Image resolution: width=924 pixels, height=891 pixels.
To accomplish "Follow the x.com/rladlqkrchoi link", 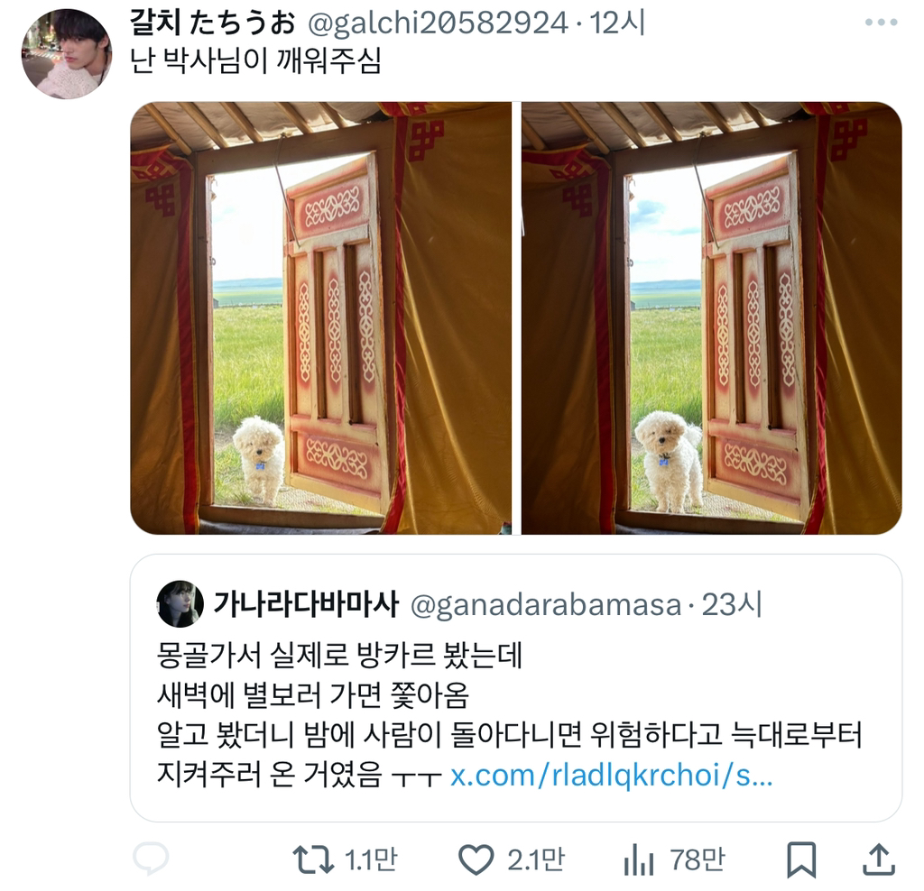I will (612, 776).
